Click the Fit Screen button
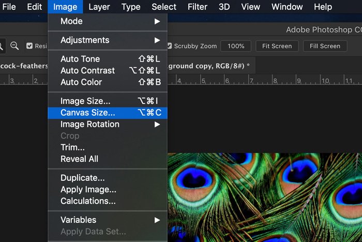362x242 pixels. point(277,46)
